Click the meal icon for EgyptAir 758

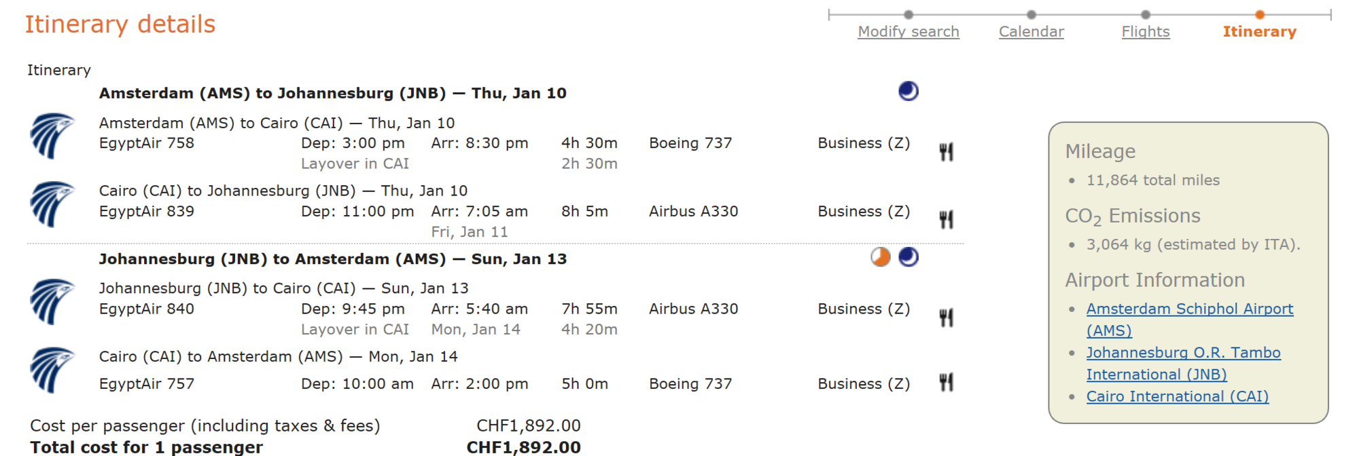[946, 151]
